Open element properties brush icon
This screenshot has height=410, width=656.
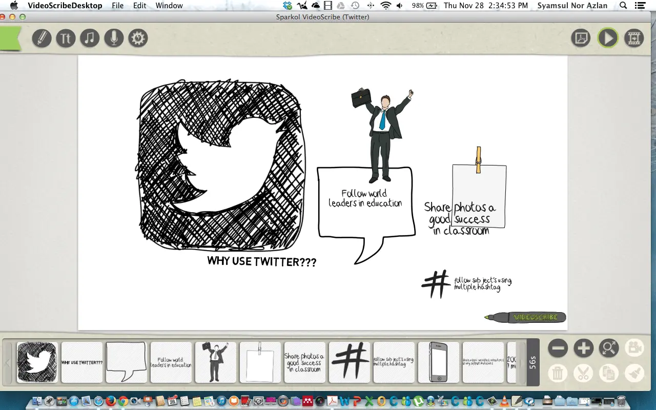tap(634, 373)
